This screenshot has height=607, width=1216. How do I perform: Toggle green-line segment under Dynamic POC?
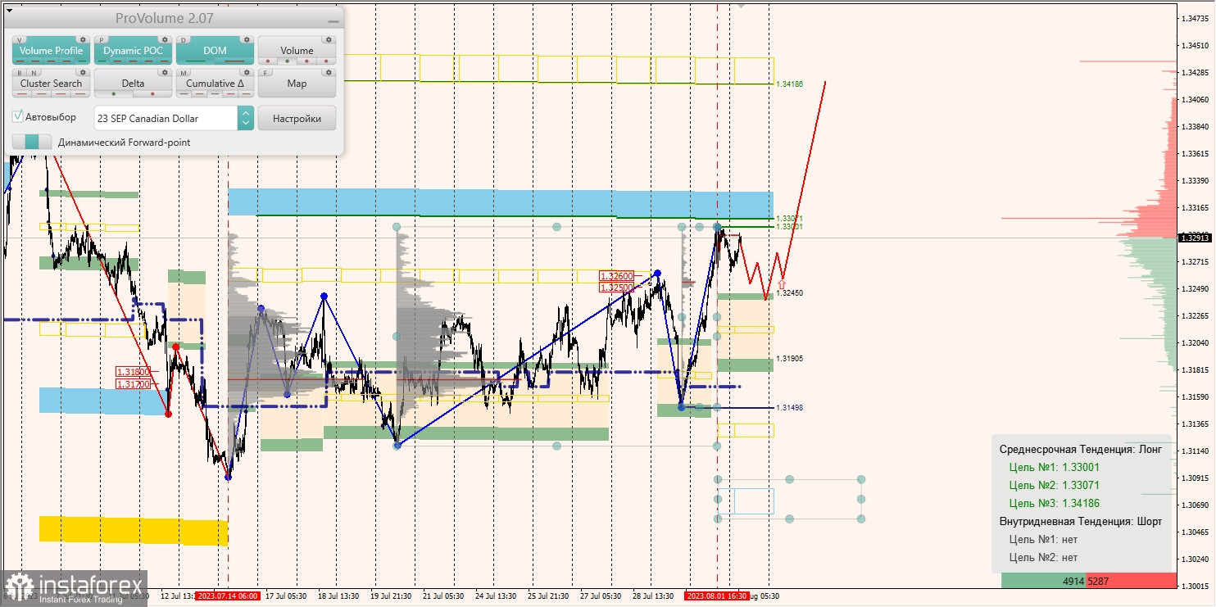102,61
